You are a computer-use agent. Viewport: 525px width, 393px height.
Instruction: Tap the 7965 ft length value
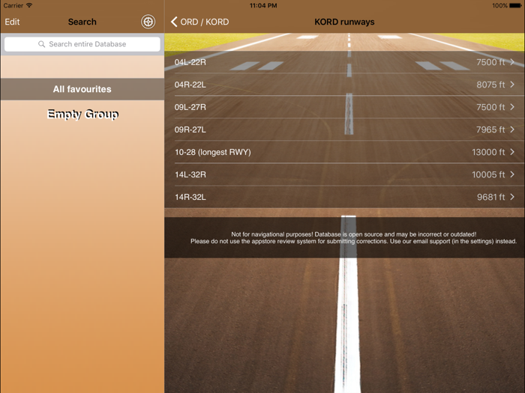pyautogui.click(x=490, y=130)
